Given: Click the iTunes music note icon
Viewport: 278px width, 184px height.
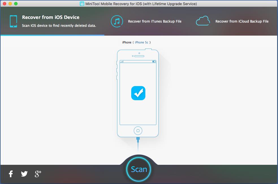Looking at the screenshot, I should coord(117,21).
